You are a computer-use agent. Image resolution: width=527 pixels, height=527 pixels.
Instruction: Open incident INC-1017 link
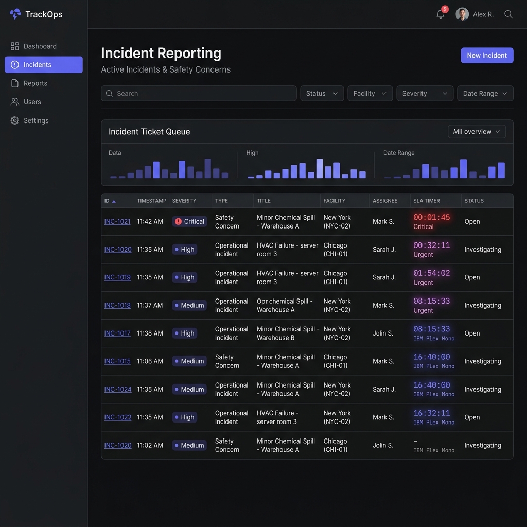coord(117,333)
